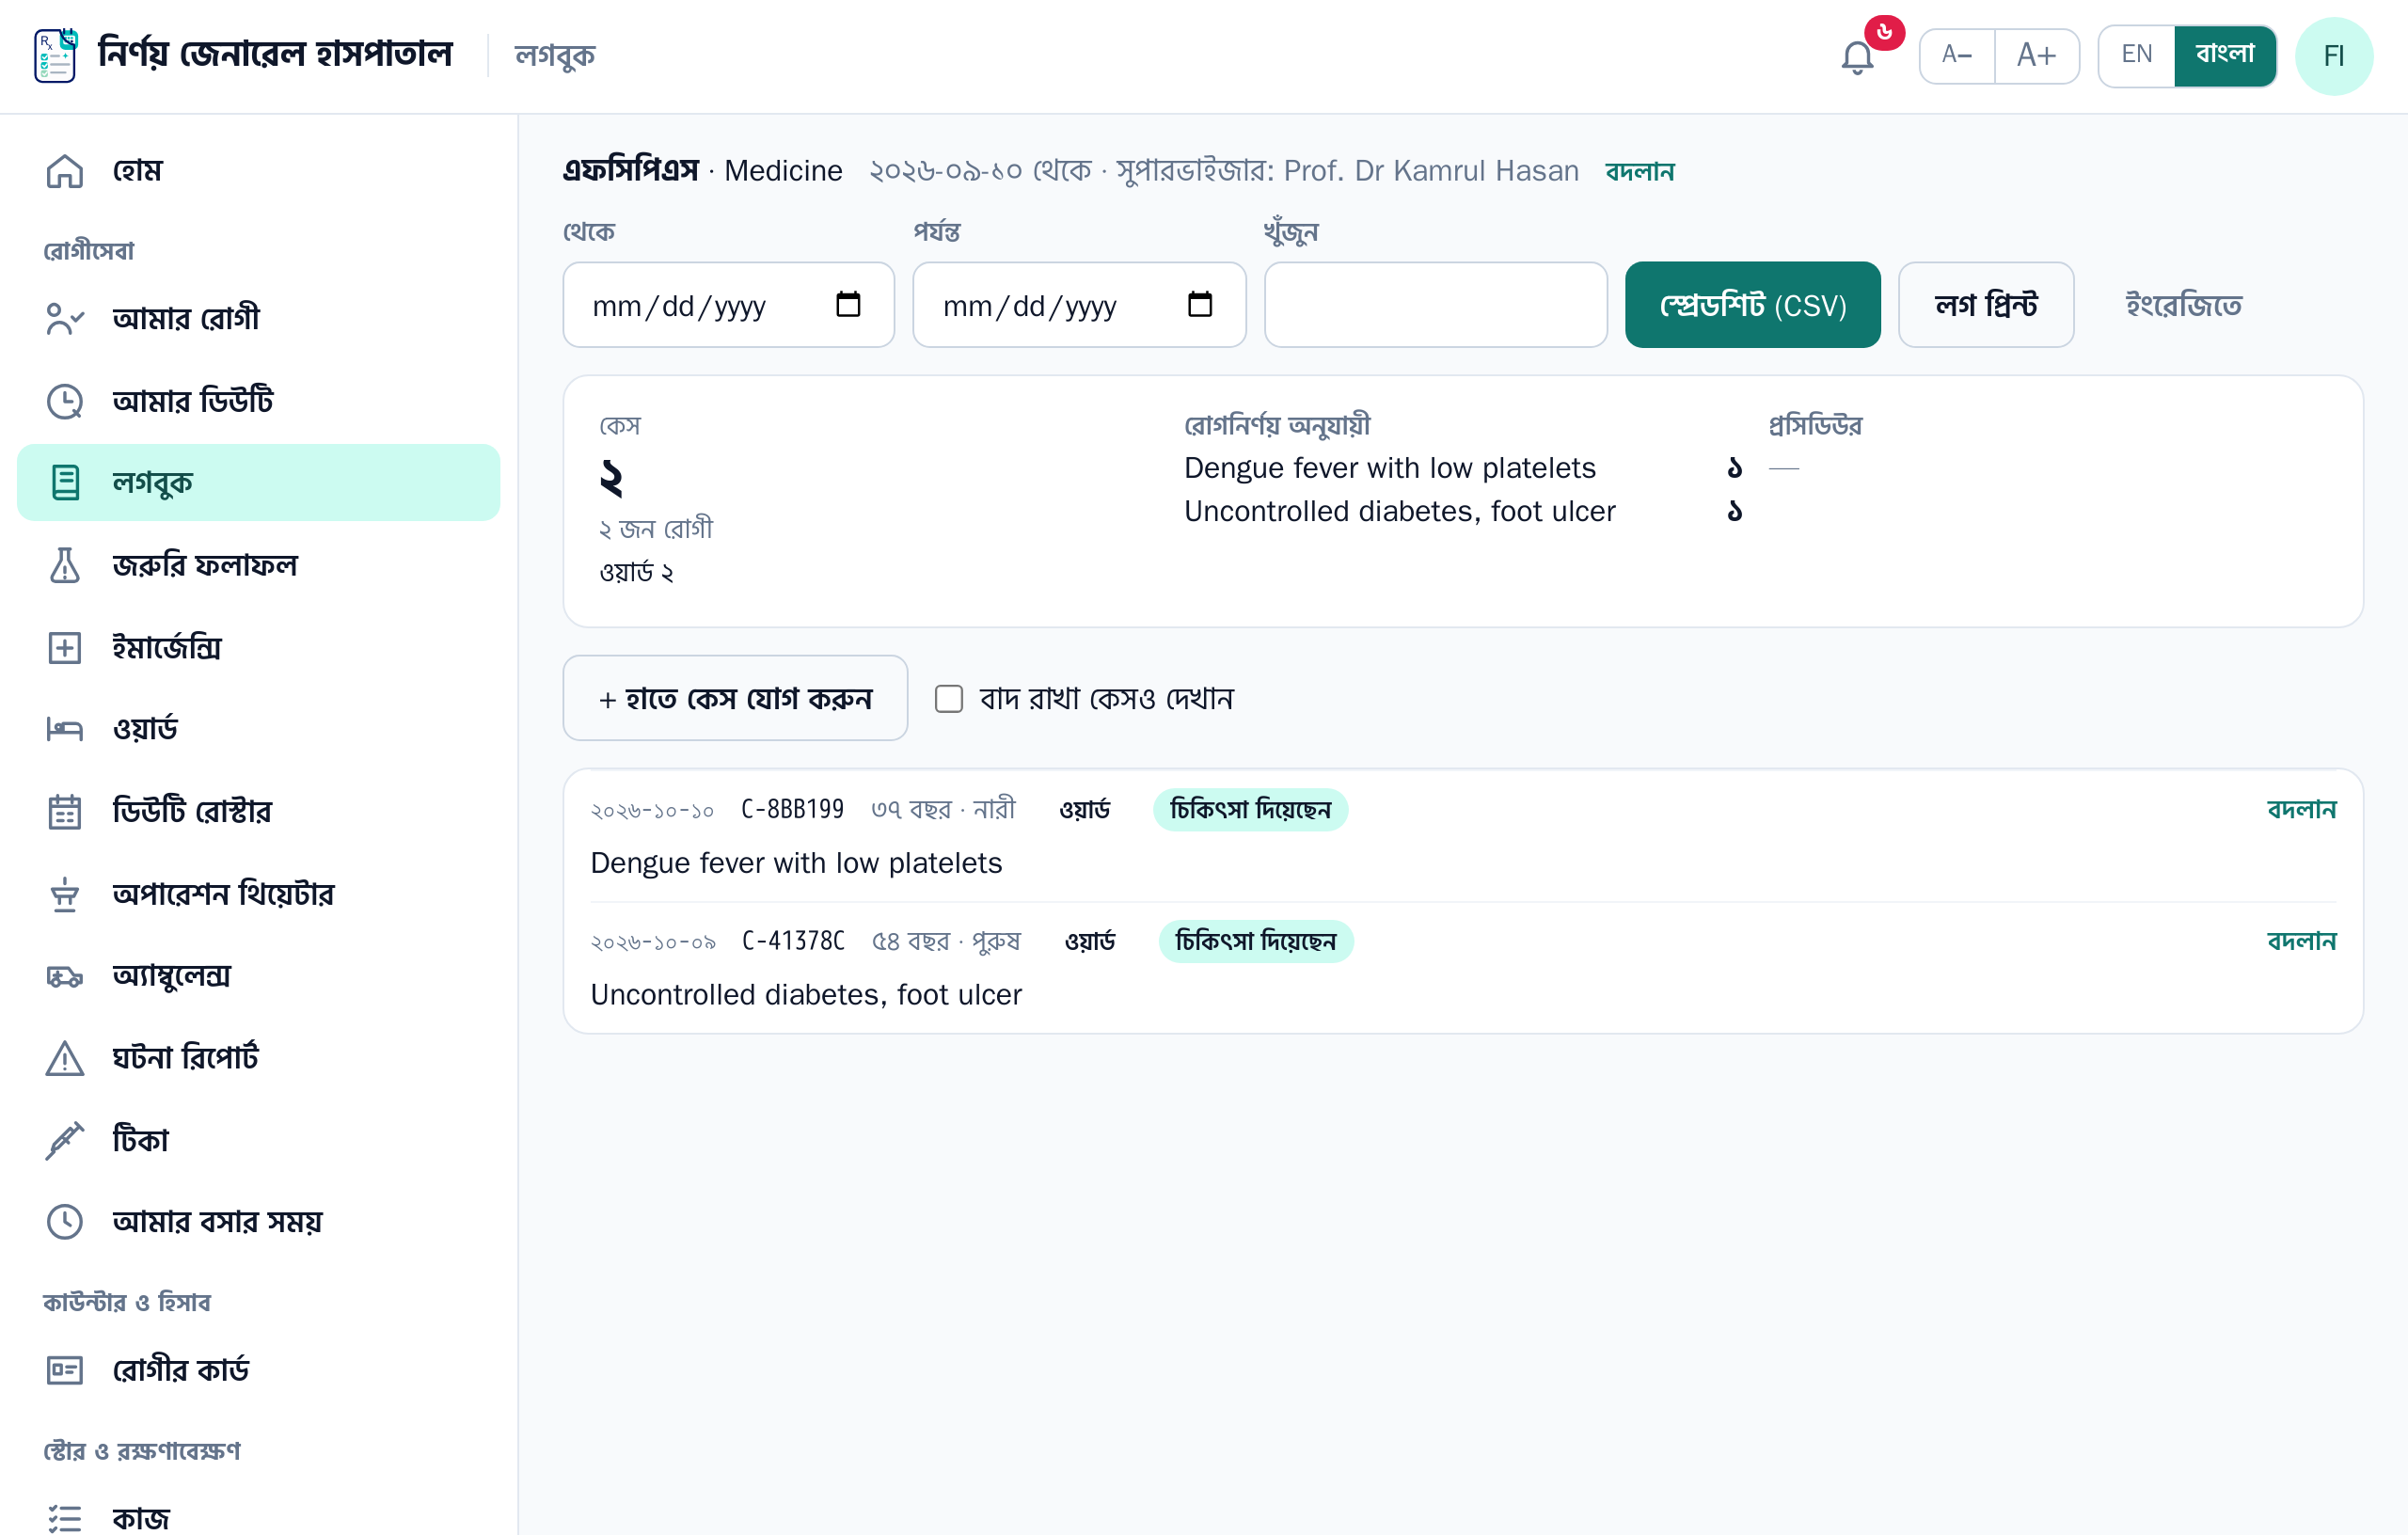The image size is (2408, 1535).
Task: Click the কাজ checklist icon
Action: [65, 1519]
